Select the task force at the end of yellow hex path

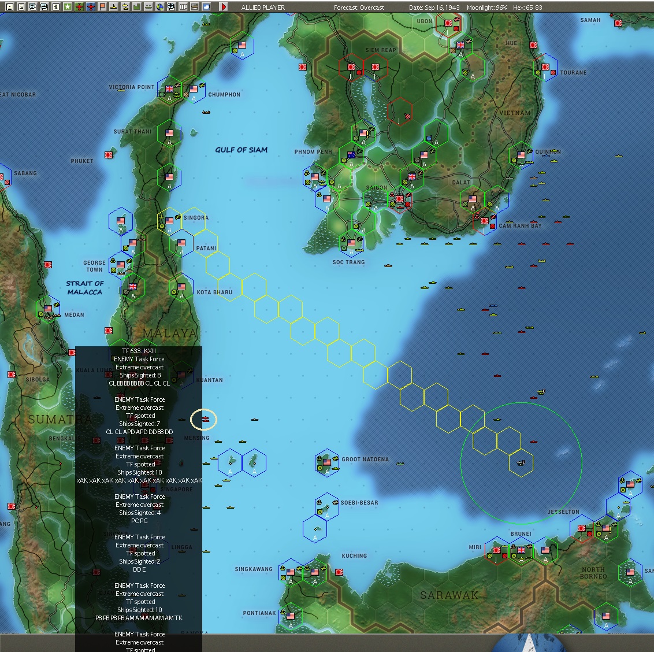[521, 462]
